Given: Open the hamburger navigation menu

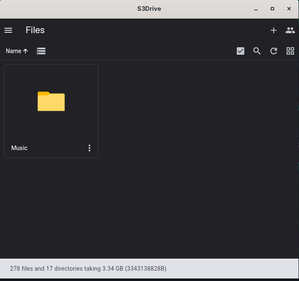Looking at the screenshot, I should [8, 30].
